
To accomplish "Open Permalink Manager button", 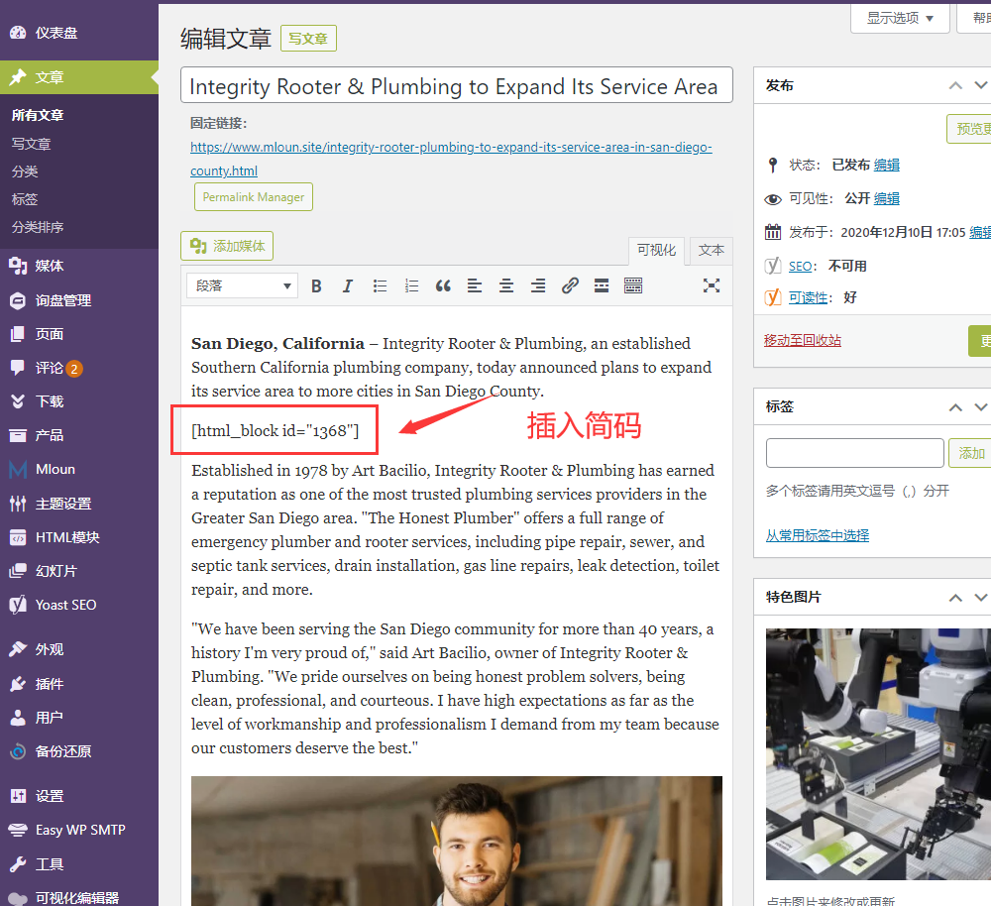I will click(x=254, y=197).
